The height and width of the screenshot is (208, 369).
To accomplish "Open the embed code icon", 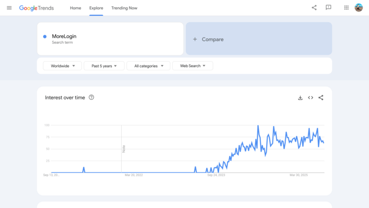I will coord(310,98).
